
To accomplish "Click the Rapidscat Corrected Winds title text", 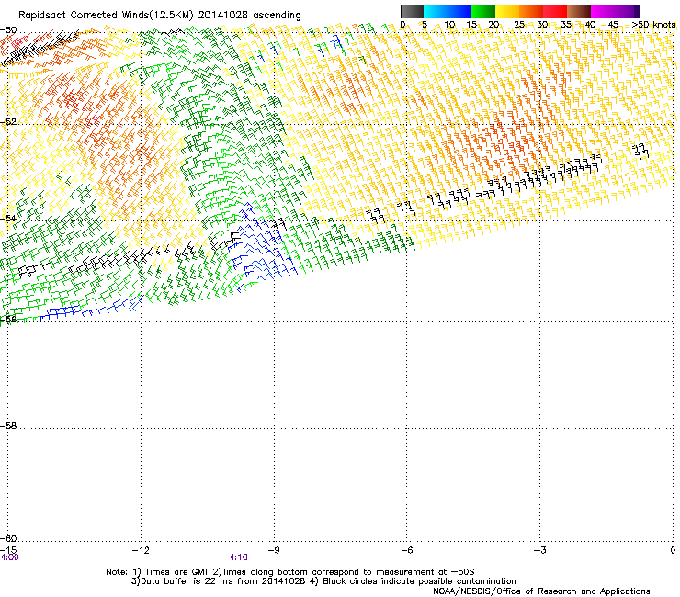I will 160,16.
